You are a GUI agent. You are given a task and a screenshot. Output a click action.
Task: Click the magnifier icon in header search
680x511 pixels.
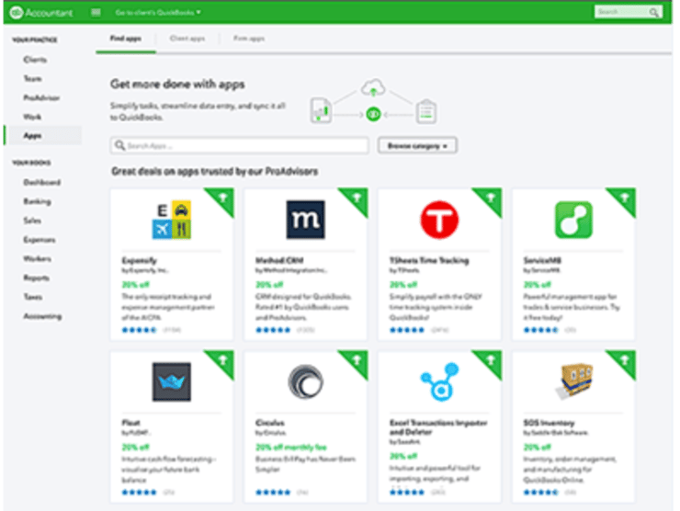653,12
